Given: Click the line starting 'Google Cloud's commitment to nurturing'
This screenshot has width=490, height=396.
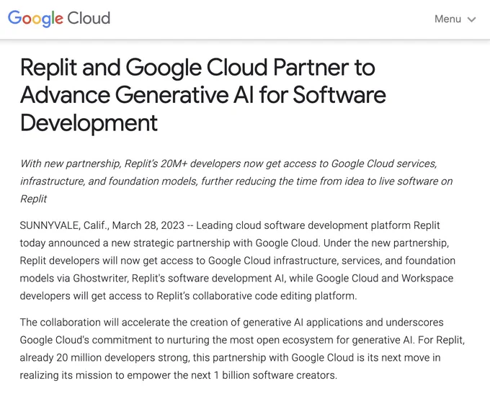Looking at the screenshot, I should (242, 340).
